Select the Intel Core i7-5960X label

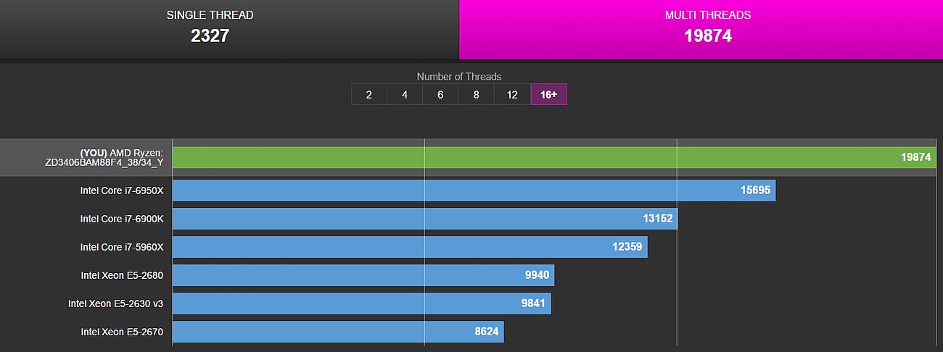click(122, 247)
